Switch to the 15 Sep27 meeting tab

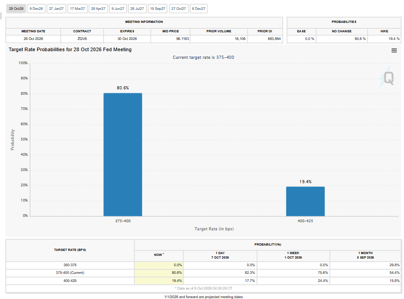coord(158,9)
